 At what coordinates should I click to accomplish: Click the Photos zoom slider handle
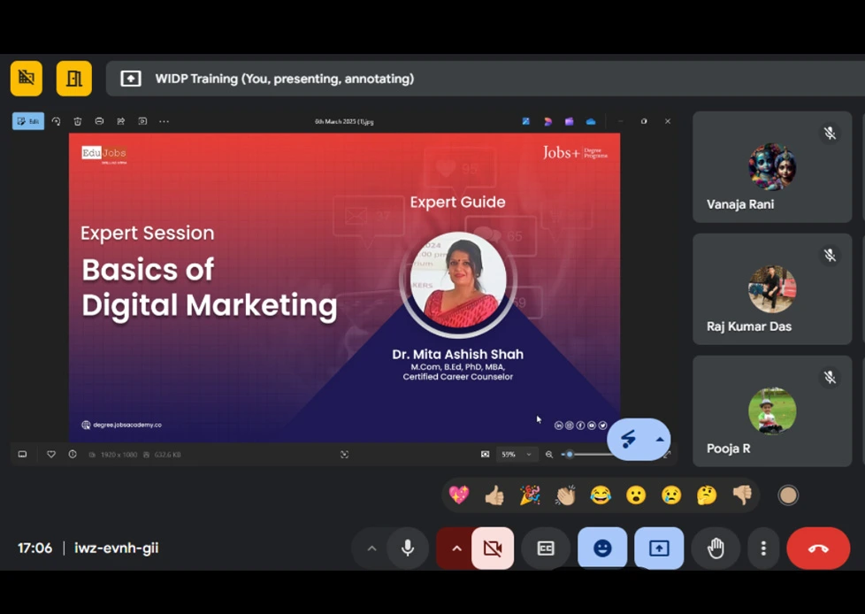(570, 455)
